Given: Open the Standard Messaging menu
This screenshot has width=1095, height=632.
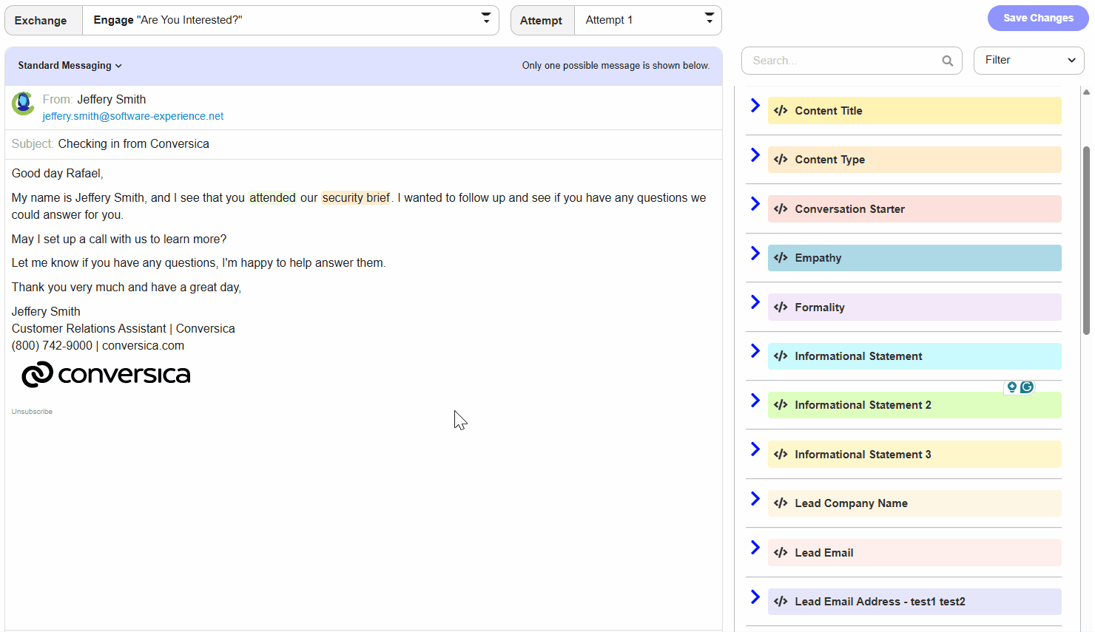Looking at the screenshot, I should (x=70, y=65).
